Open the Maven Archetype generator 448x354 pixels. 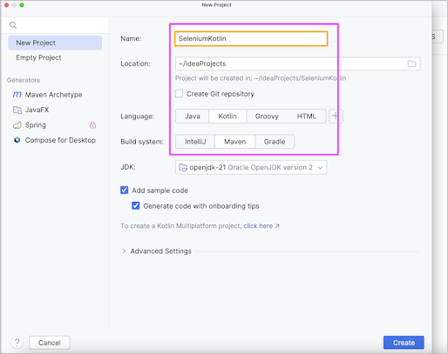(x=47, y=95)
